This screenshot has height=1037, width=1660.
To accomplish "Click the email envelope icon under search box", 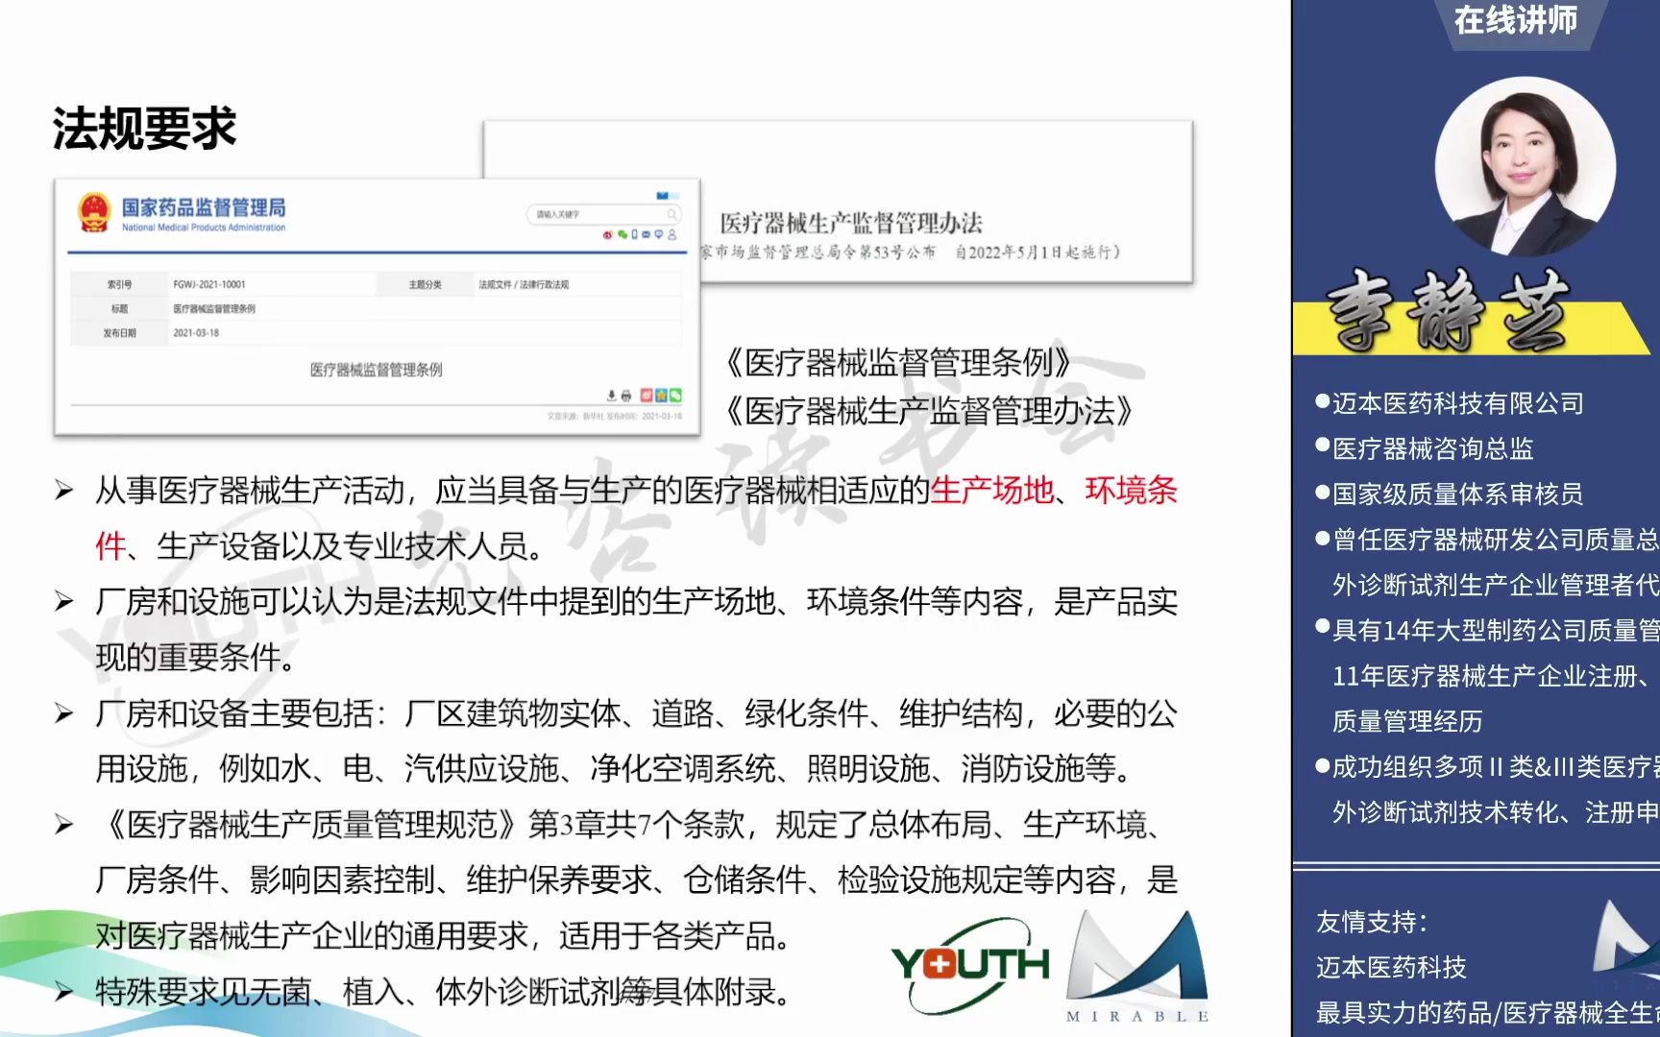I will pyautogui.click(x=646, y=234).
